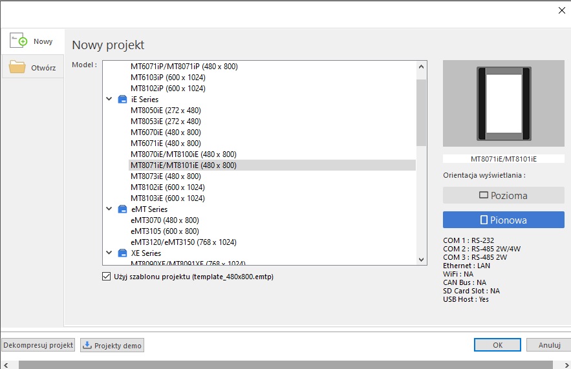Screen dimensions: 571x369
Task: Select MT8071iE/MT8101iE (480 x 800)
Action: [272, 165]
